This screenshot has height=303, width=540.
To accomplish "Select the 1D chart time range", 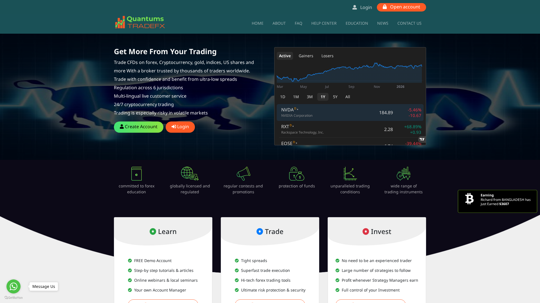I will coord(282,97).
